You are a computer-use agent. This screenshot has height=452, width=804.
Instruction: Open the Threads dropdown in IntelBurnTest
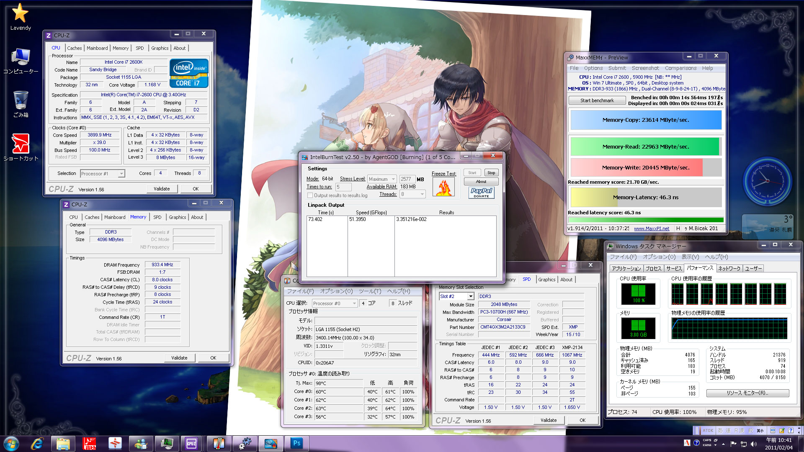[x=412, y=194]
